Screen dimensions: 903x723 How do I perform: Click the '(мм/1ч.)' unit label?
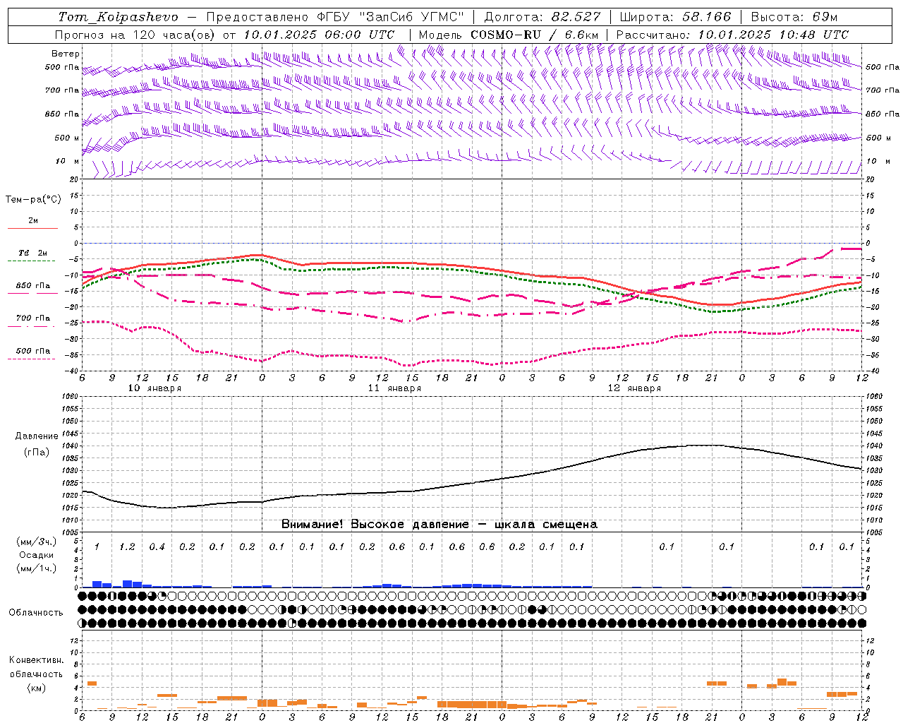point(35,568)
